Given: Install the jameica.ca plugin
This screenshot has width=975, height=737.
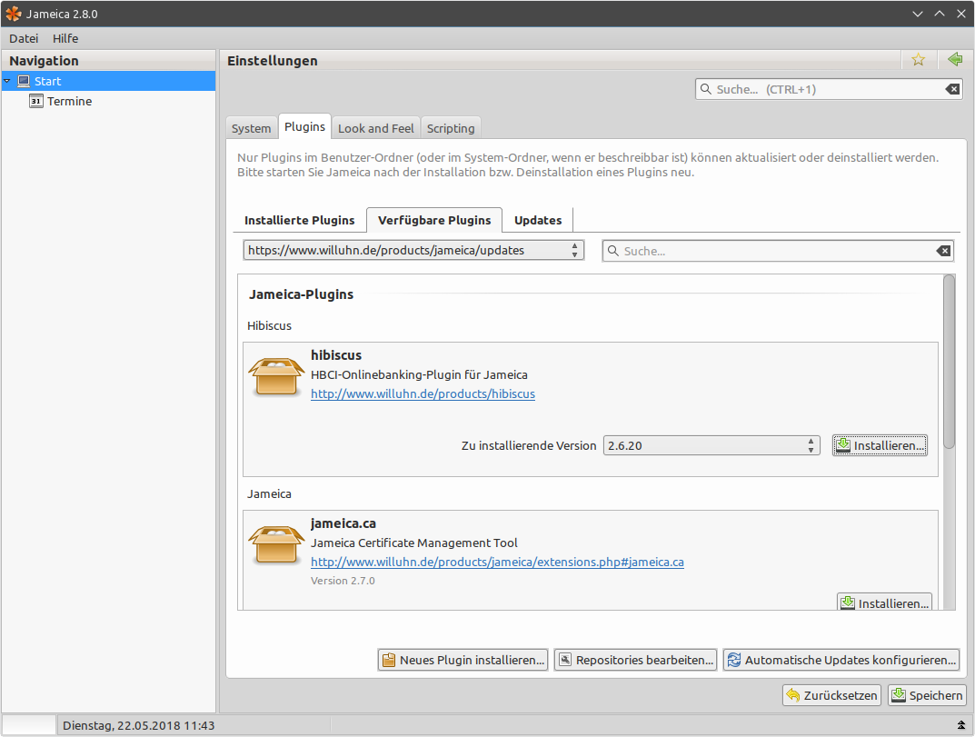Looking at the screenshot, I should tap(884, 603).
